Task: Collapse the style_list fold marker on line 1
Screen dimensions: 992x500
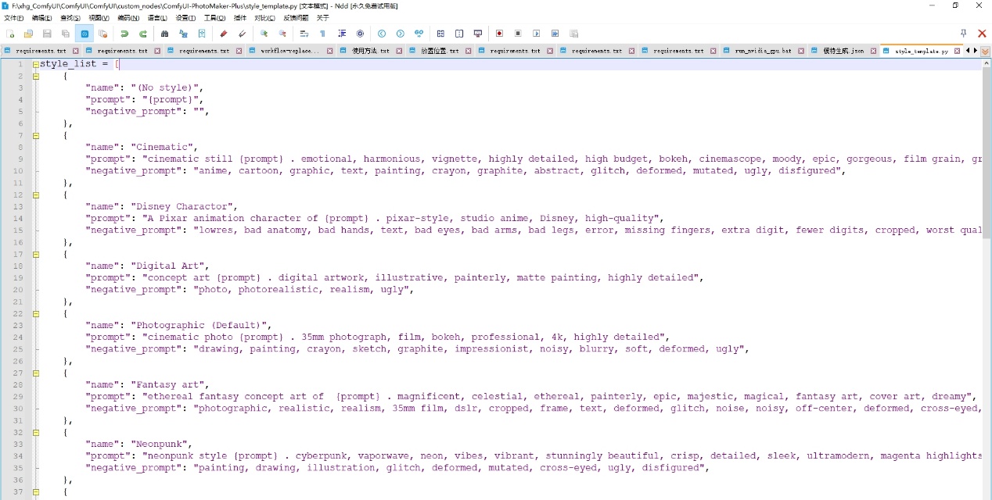Action: (x=36, y=64)
